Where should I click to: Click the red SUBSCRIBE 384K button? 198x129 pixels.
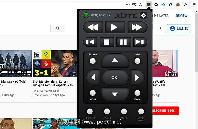166,111
